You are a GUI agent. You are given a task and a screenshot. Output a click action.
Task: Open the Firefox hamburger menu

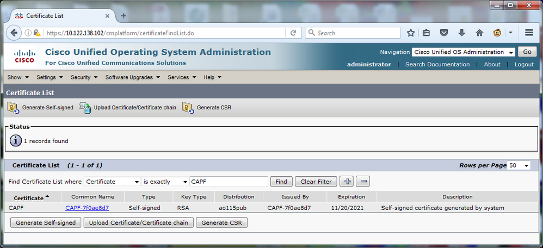(529, 33)
